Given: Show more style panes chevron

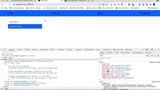Looking at the screenshot, I should pos(154,53).
